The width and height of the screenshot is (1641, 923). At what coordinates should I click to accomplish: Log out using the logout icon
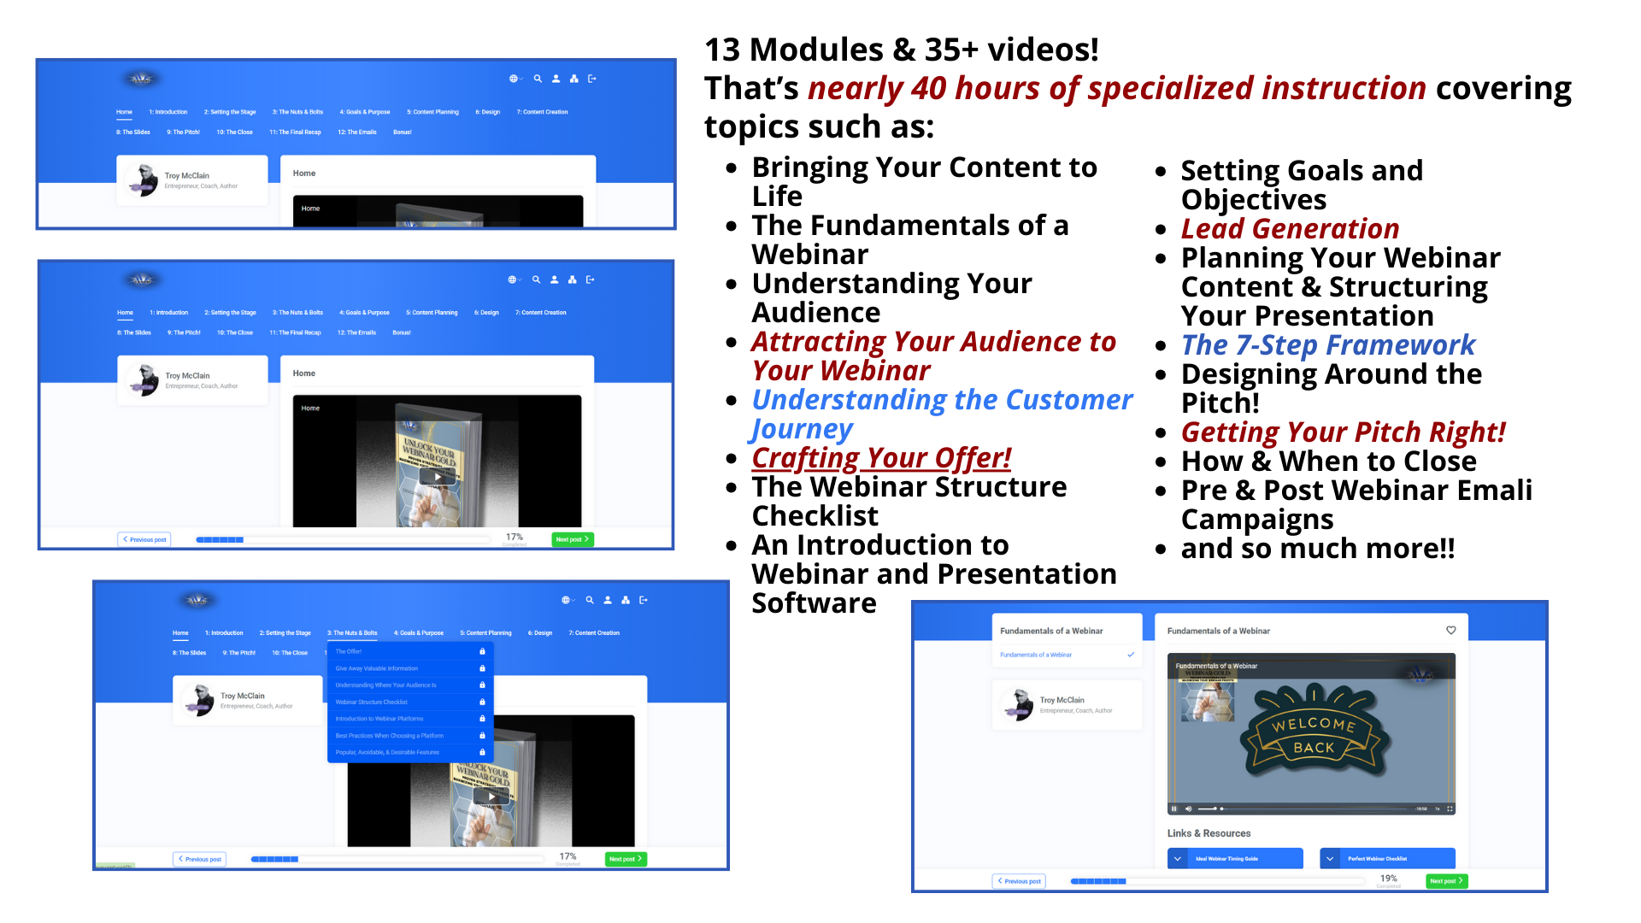(x=591, y=79)
